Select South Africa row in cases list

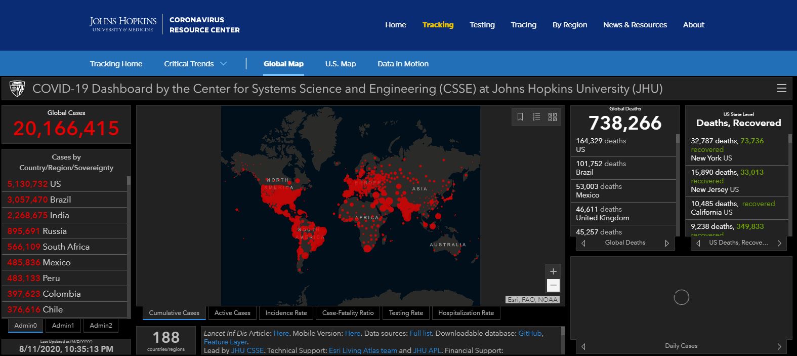65,247
